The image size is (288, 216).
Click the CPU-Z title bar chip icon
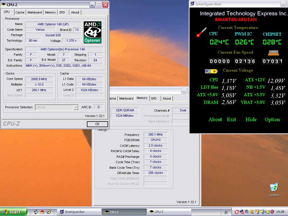(4, 4)
